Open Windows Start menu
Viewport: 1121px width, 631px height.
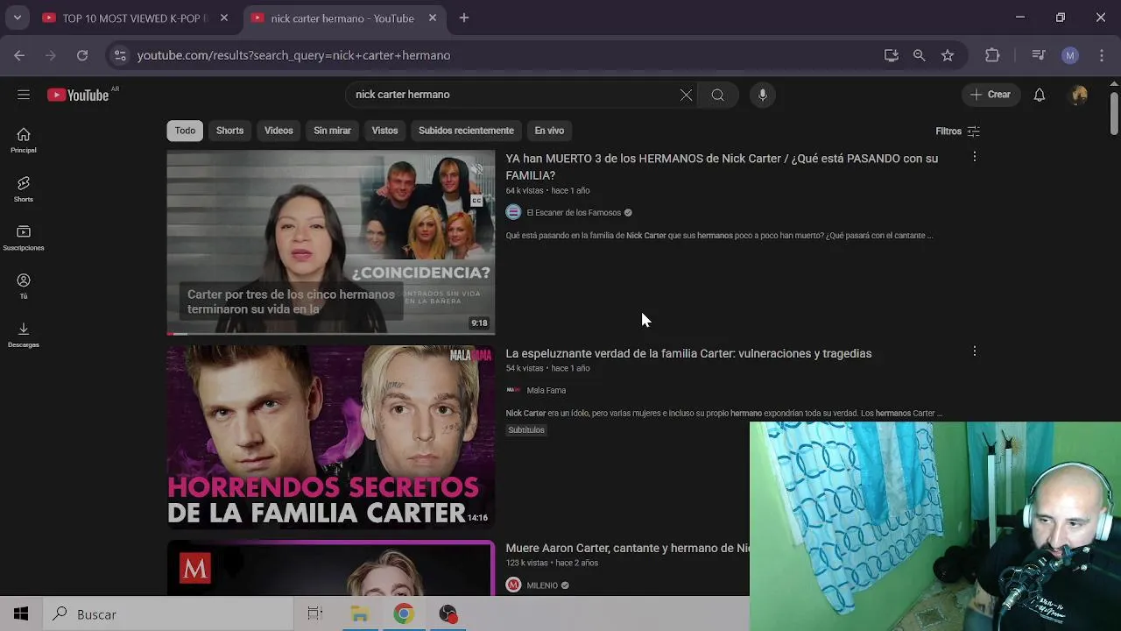point(21,614)
